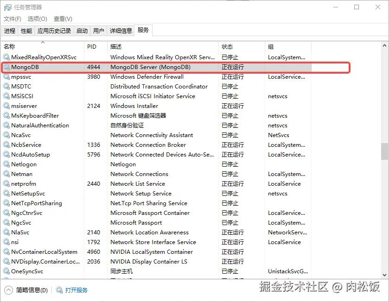Select the 'Windows Defender Firewall' row text
This screenshot has height=302, width=389.
147,77
